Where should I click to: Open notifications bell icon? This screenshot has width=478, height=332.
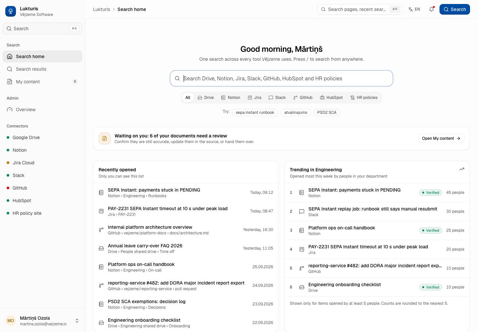pos(432,9)
